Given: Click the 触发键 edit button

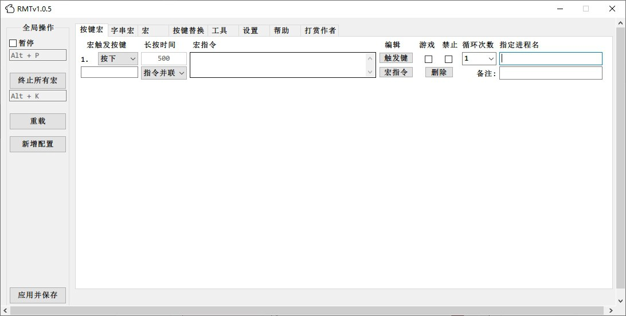Looking at the screenshot, I should point(396,58).
